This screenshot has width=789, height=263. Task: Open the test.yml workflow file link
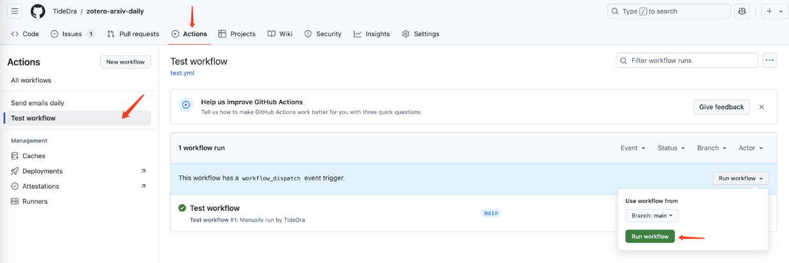point(182,73)
